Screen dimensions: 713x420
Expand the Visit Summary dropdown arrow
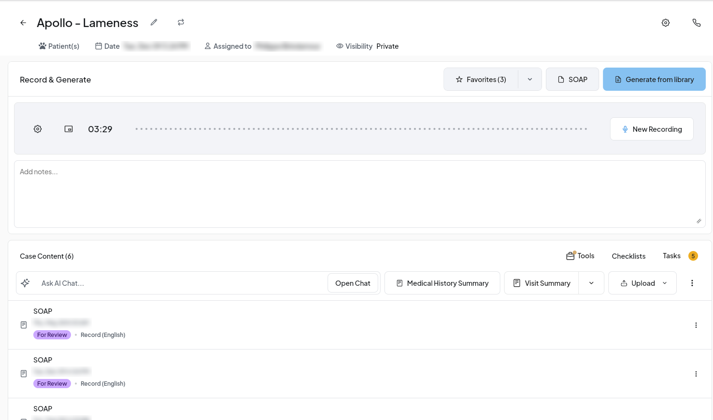(x=591, y=283)
